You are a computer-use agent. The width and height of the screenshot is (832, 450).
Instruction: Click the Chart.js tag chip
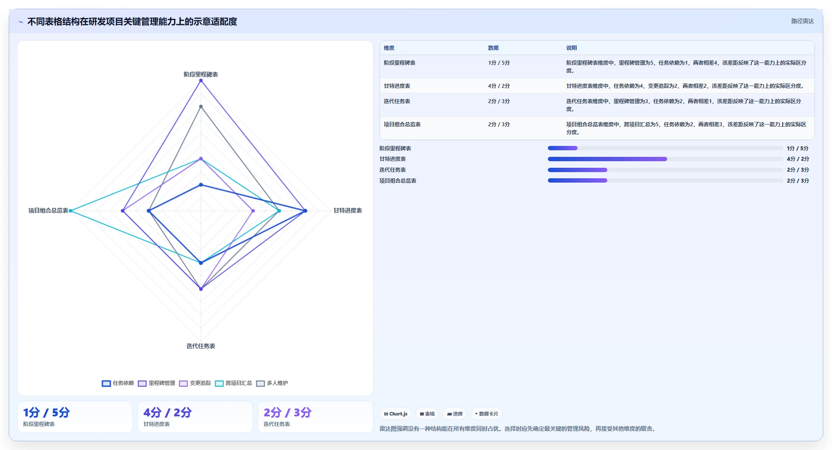coord(396,414)
